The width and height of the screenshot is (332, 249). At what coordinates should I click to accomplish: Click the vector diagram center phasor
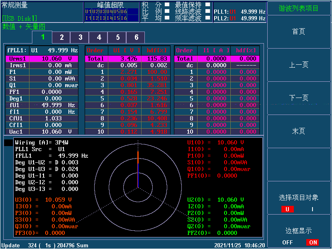(x=138, y=175)
